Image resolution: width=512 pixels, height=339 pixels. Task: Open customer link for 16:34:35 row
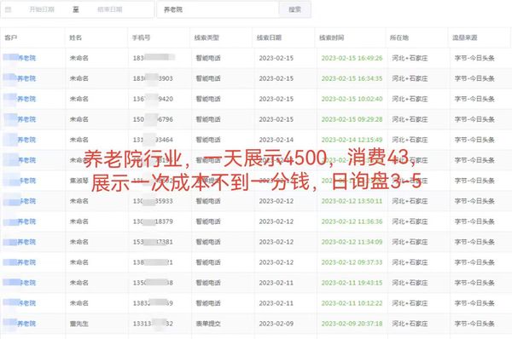[20, 78]
